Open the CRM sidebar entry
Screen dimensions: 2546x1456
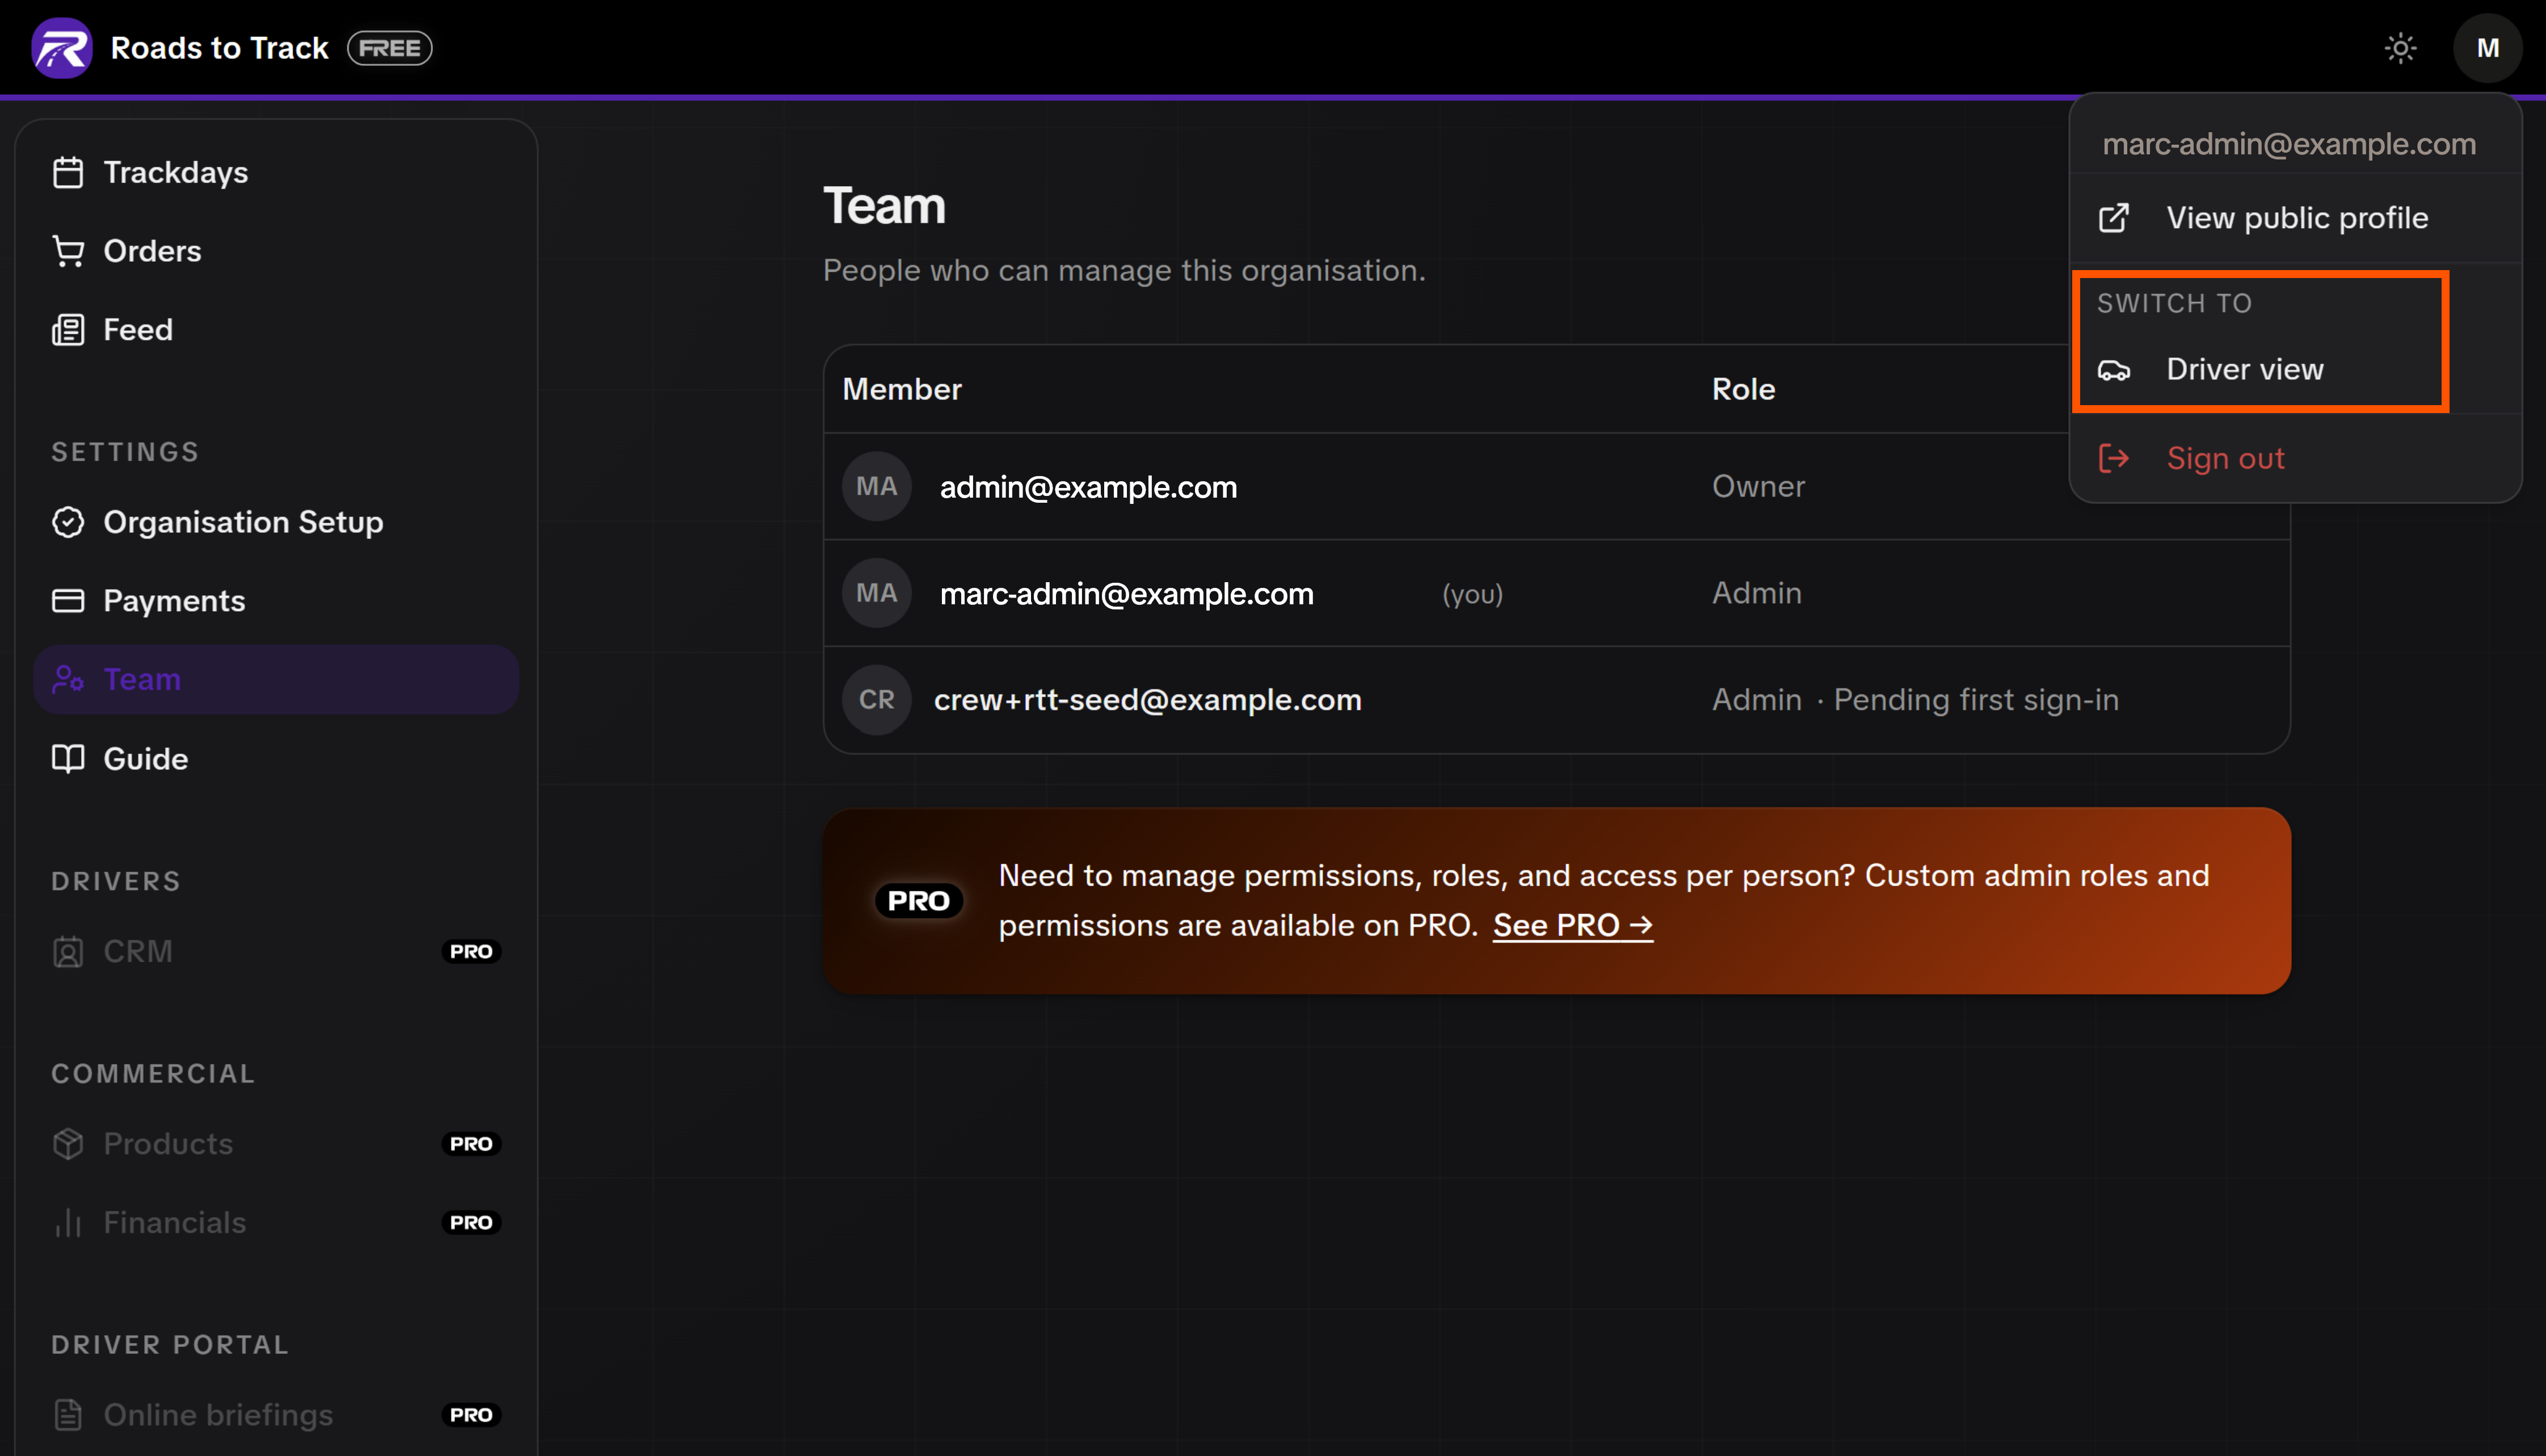point(275,951)
